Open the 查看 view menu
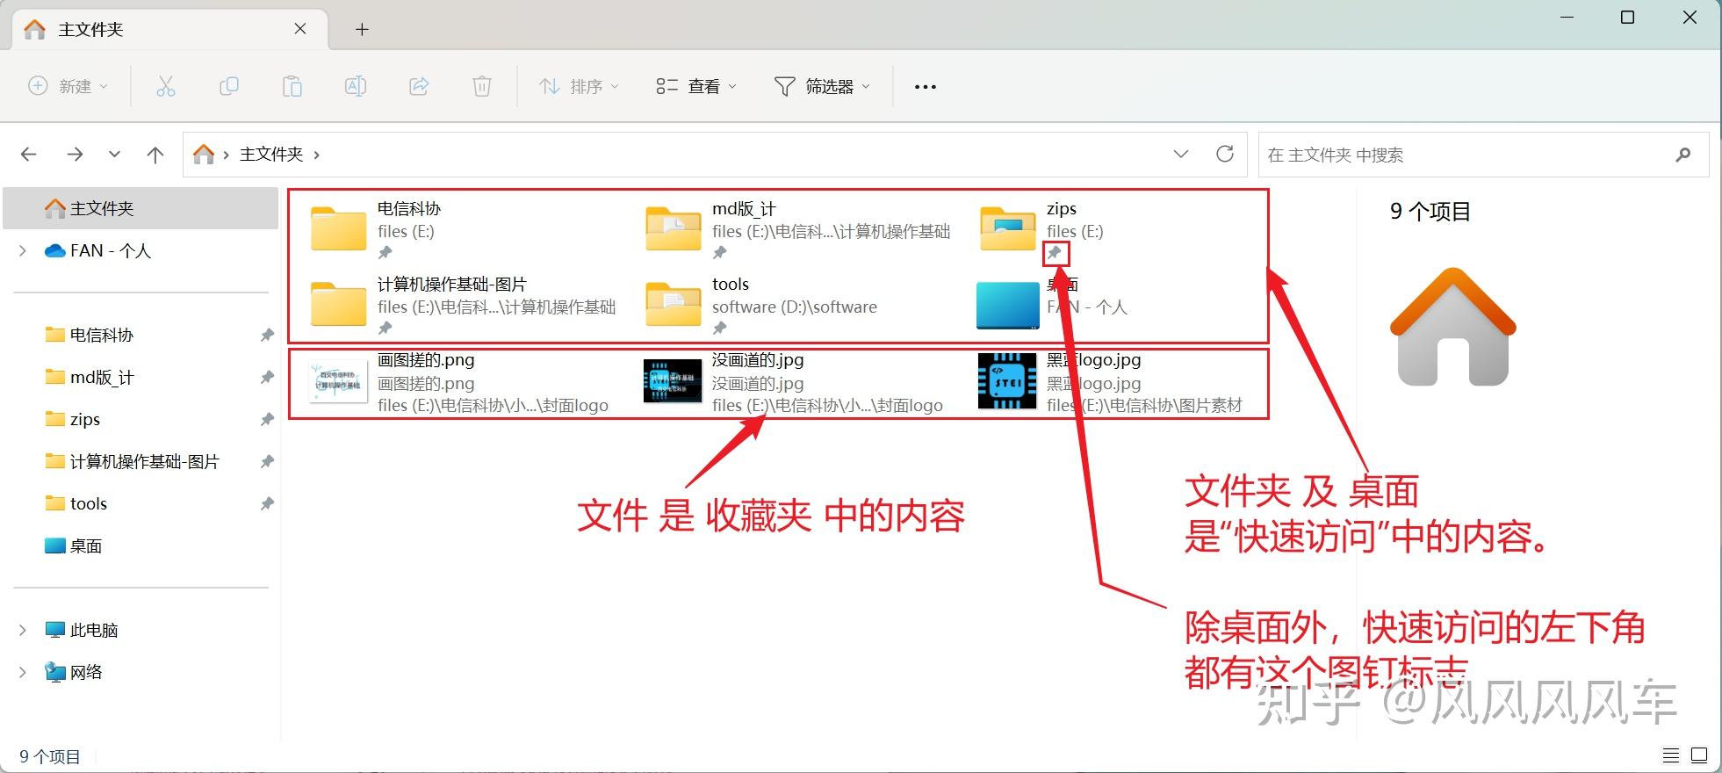1722x773 pixels. pyautogui.click(x=696, y=86)
